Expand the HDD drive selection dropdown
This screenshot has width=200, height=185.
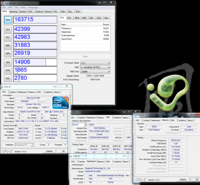109,67
